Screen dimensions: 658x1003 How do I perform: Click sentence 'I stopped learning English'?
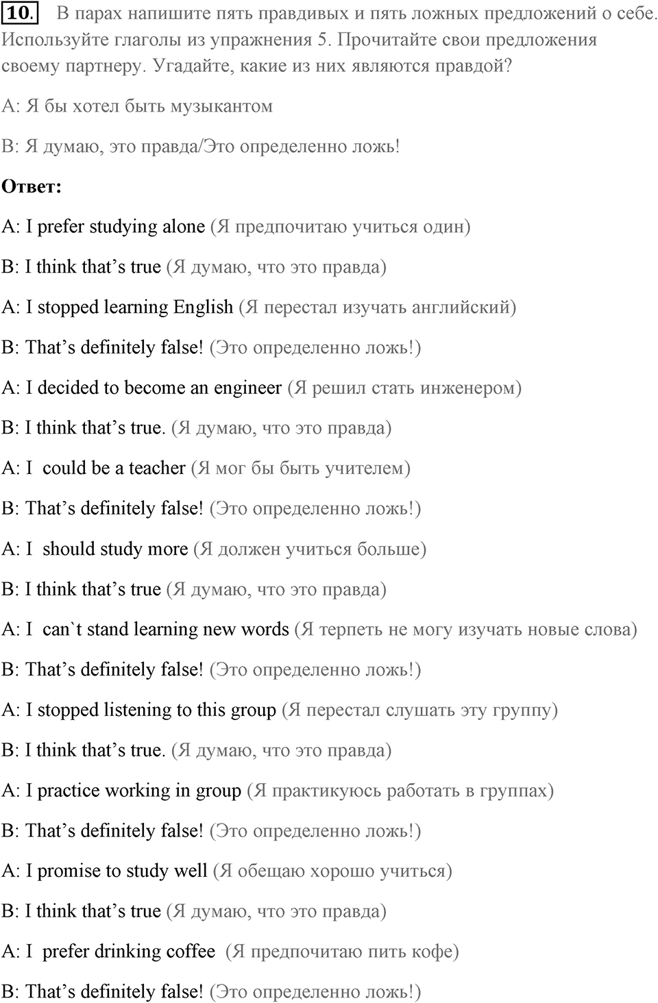[130, 307]
